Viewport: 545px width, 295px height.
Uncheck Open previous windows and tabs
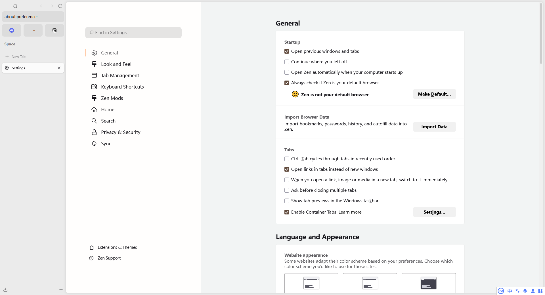287,51
